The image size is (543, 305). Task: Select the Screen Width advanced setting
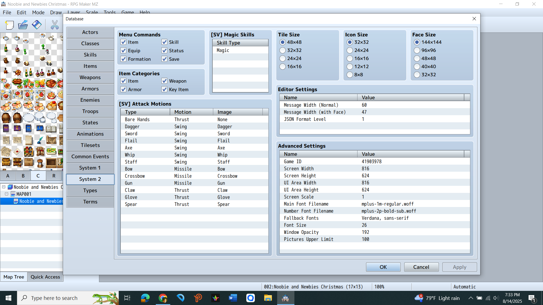tap(375, 169)
